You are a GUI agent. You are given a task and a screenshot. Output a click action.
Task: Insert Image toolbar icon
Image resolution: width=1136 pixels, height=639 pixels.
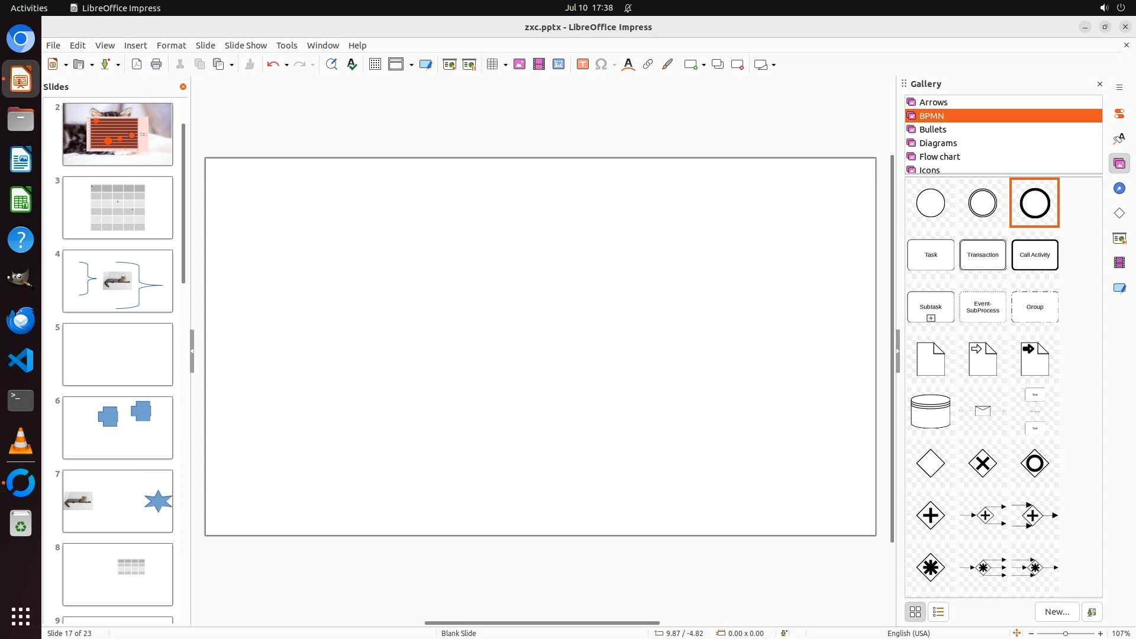(519, 64)
